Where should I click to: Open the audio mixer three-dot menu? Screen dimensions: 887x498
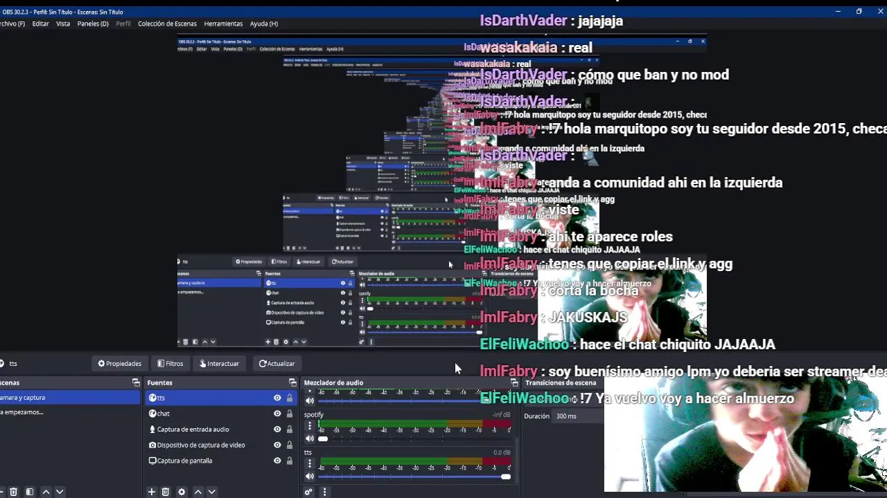pyautogui.click(x=324, y=492)
